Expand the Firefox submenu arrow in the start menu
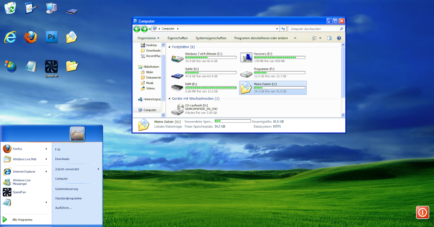This screenshot has width=434, height=227. point(46,148)
